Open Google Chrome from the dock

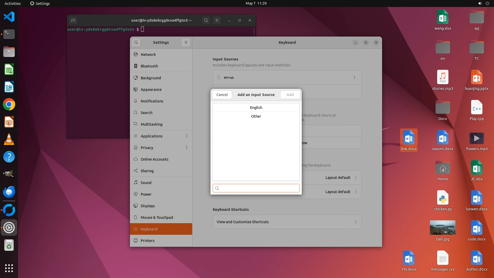pos(9,105)
